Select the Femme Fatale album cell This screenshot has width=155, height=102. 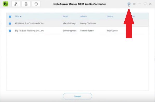[87, 31]
